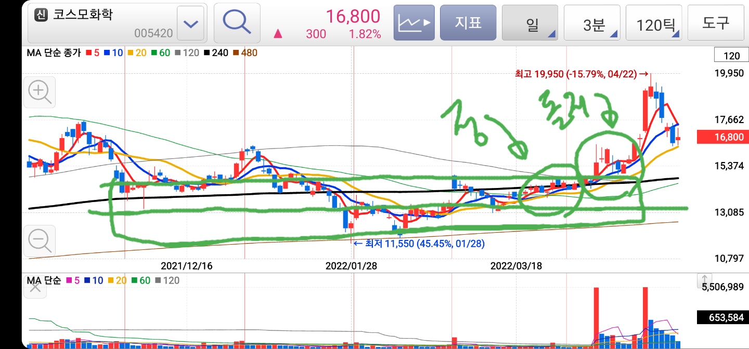Tap the 13,085 price axis label
This screenshot has height=349, width=749.
point(730,212)
